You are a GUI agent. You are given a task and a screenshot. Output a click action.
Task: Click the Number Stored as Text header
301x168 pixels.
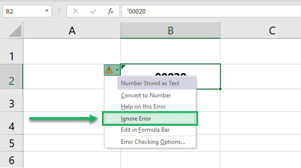(150, 83)
